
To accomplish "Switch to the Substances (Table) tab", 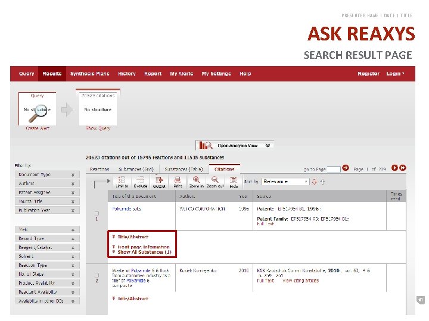I will (x=184, y=169).
